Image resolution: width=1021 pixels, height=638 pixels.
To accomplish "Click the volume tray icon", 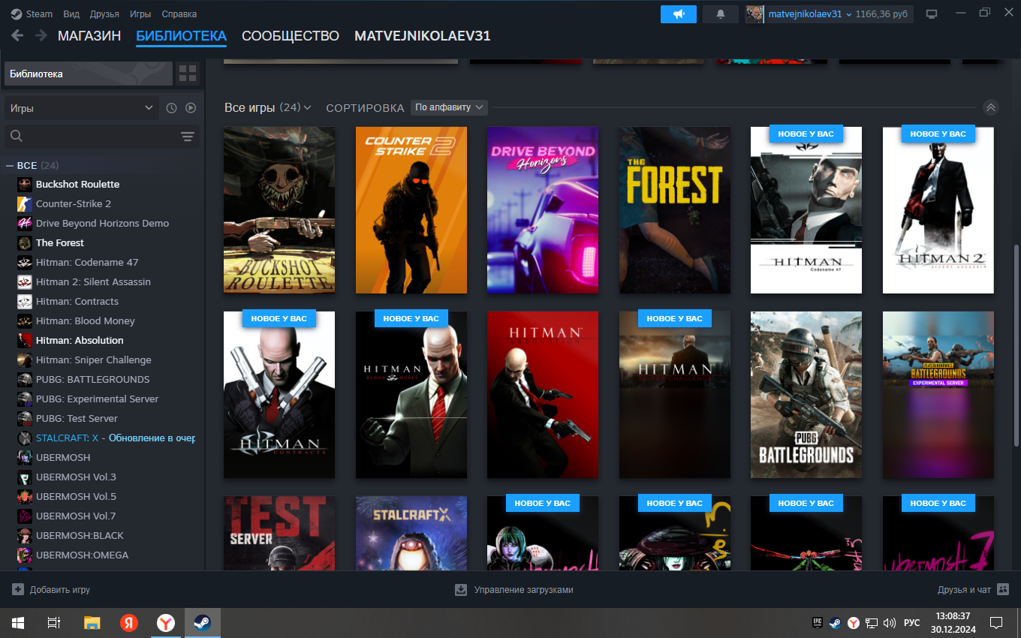I will (890, 623).
